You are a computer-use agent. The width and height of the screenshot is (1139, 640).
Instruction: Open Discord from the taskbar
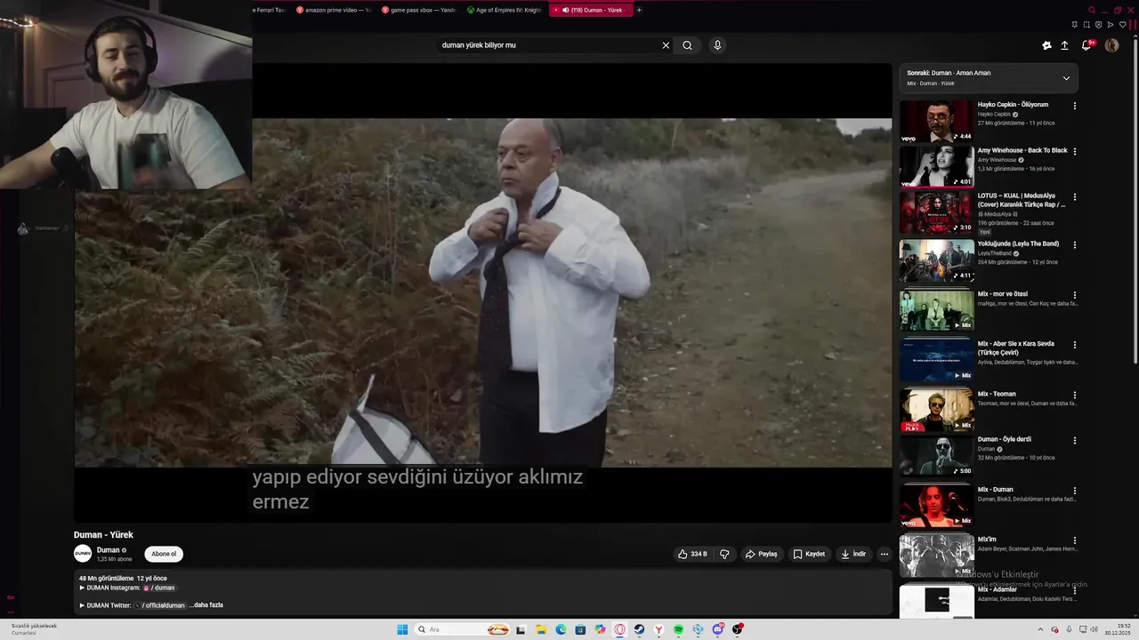coord(717,629)
